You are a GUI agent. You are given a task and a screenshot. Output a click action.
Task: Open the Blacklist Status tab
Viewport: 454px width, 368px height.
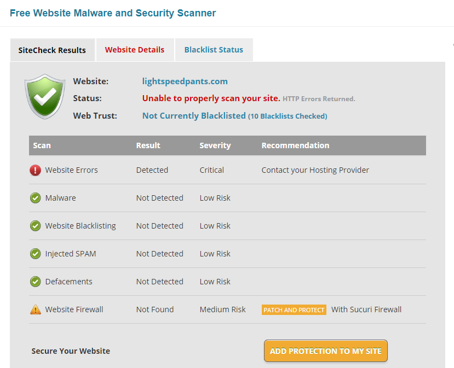pyautogui.click(x=214, y=50)
